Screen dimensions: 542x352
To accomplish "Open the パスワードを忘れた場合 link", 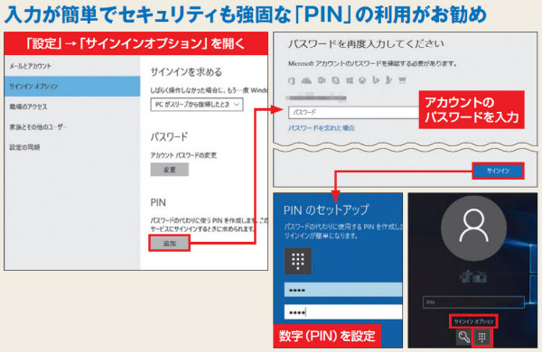I will coord(322,128).
